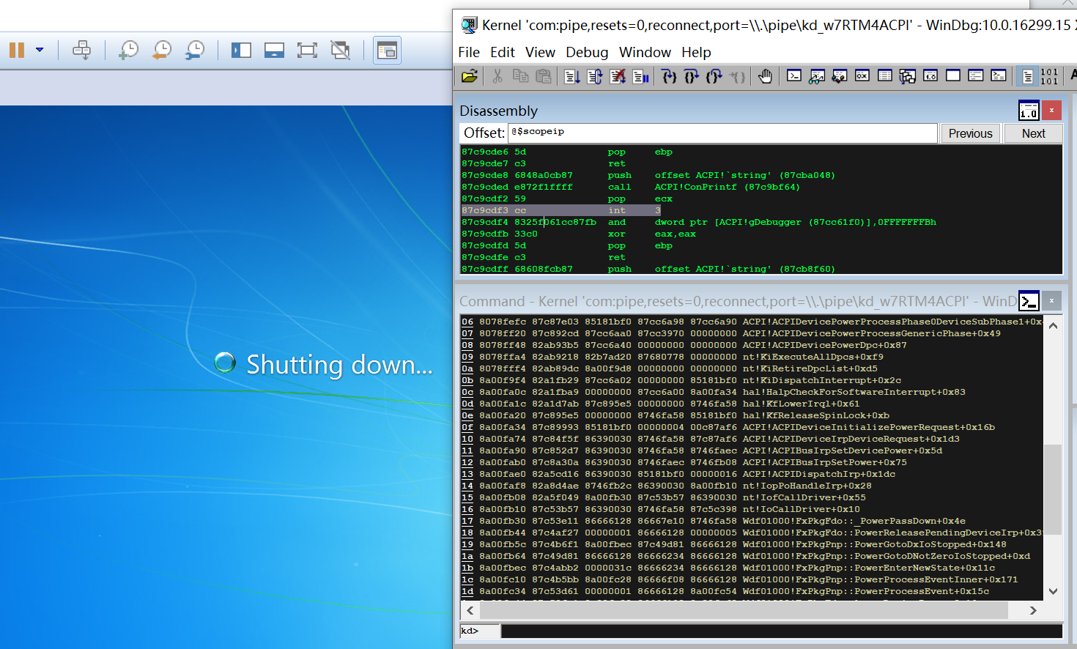This screenshot has width=1077, height=649.
Task: Toggle the VMware thumbnail bar icon
Action: [x=274, y=50]
